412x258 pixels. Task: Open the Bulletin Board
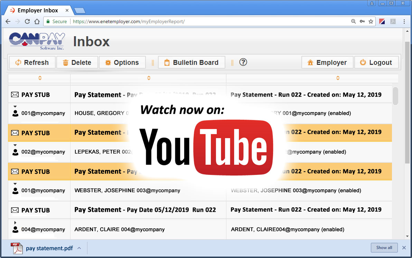191,62
